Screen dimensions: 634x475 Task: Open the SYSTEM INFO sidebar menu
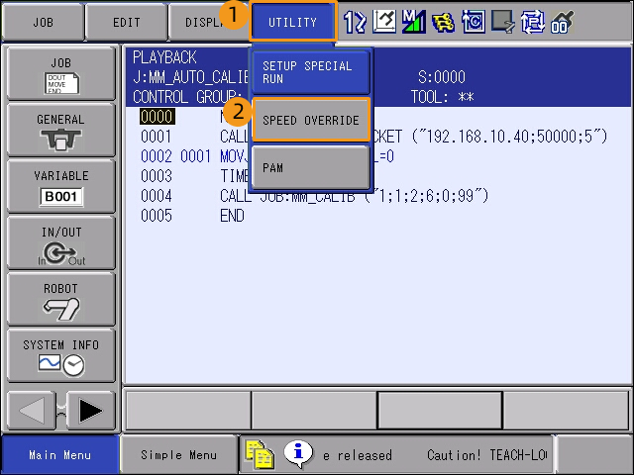61,355
